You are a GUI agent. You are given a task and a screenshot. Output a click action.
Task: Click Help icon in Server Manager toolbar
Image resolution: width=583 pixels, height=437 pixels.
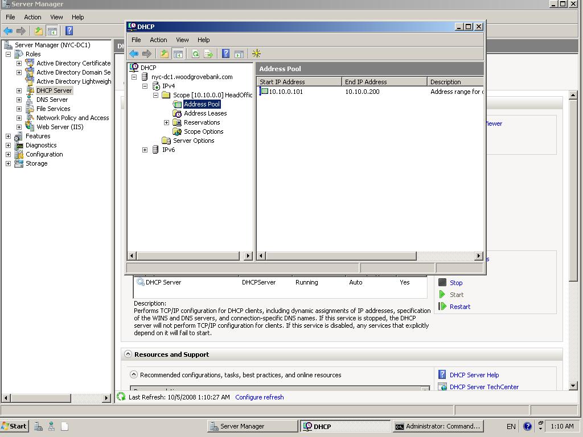tap(69, 31)
